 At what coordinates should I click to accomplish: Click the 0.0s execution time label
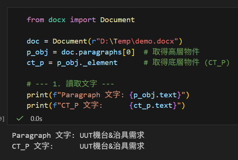pyautogui.click(x=36, y=118)
